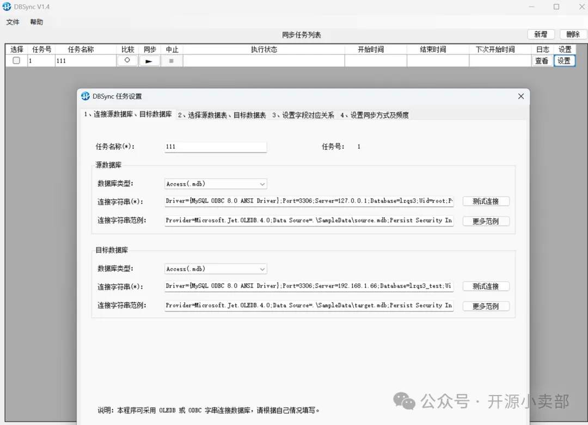This screenshot has width=588, height=425.
Task: Click the 任务号 column header
Action: tap(41, 49)
